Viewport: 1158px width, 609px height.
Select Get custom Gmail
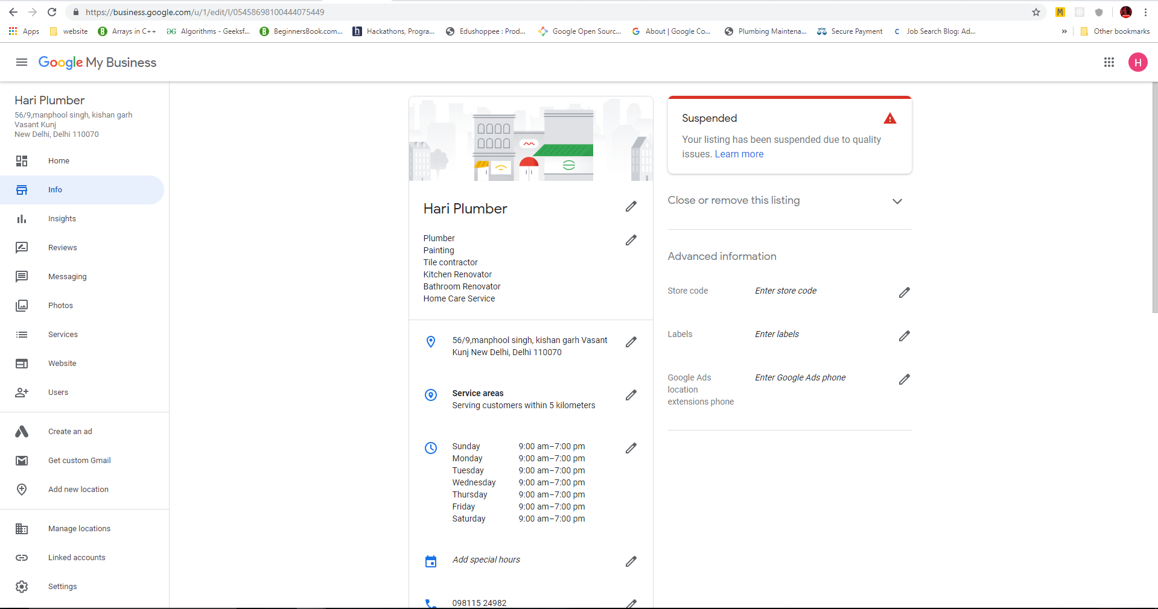pyautogui.click(x=82, y=461)
